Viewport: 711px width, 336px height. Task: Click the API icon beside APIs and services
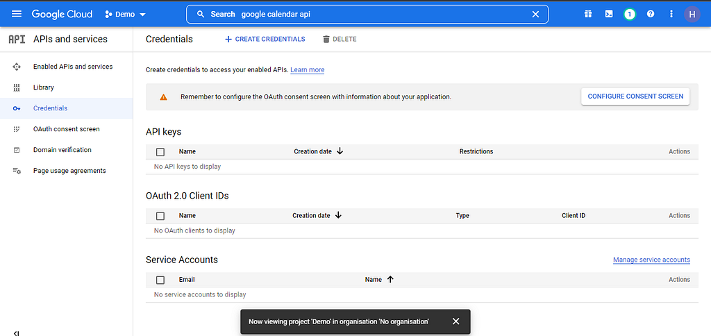click(x=17, y=39)
